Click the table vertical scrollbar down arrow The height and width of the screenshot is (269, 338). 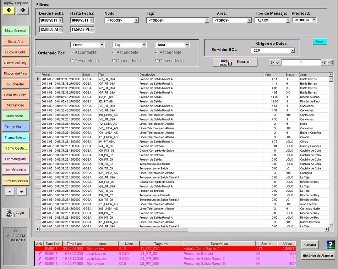point(331,225)
